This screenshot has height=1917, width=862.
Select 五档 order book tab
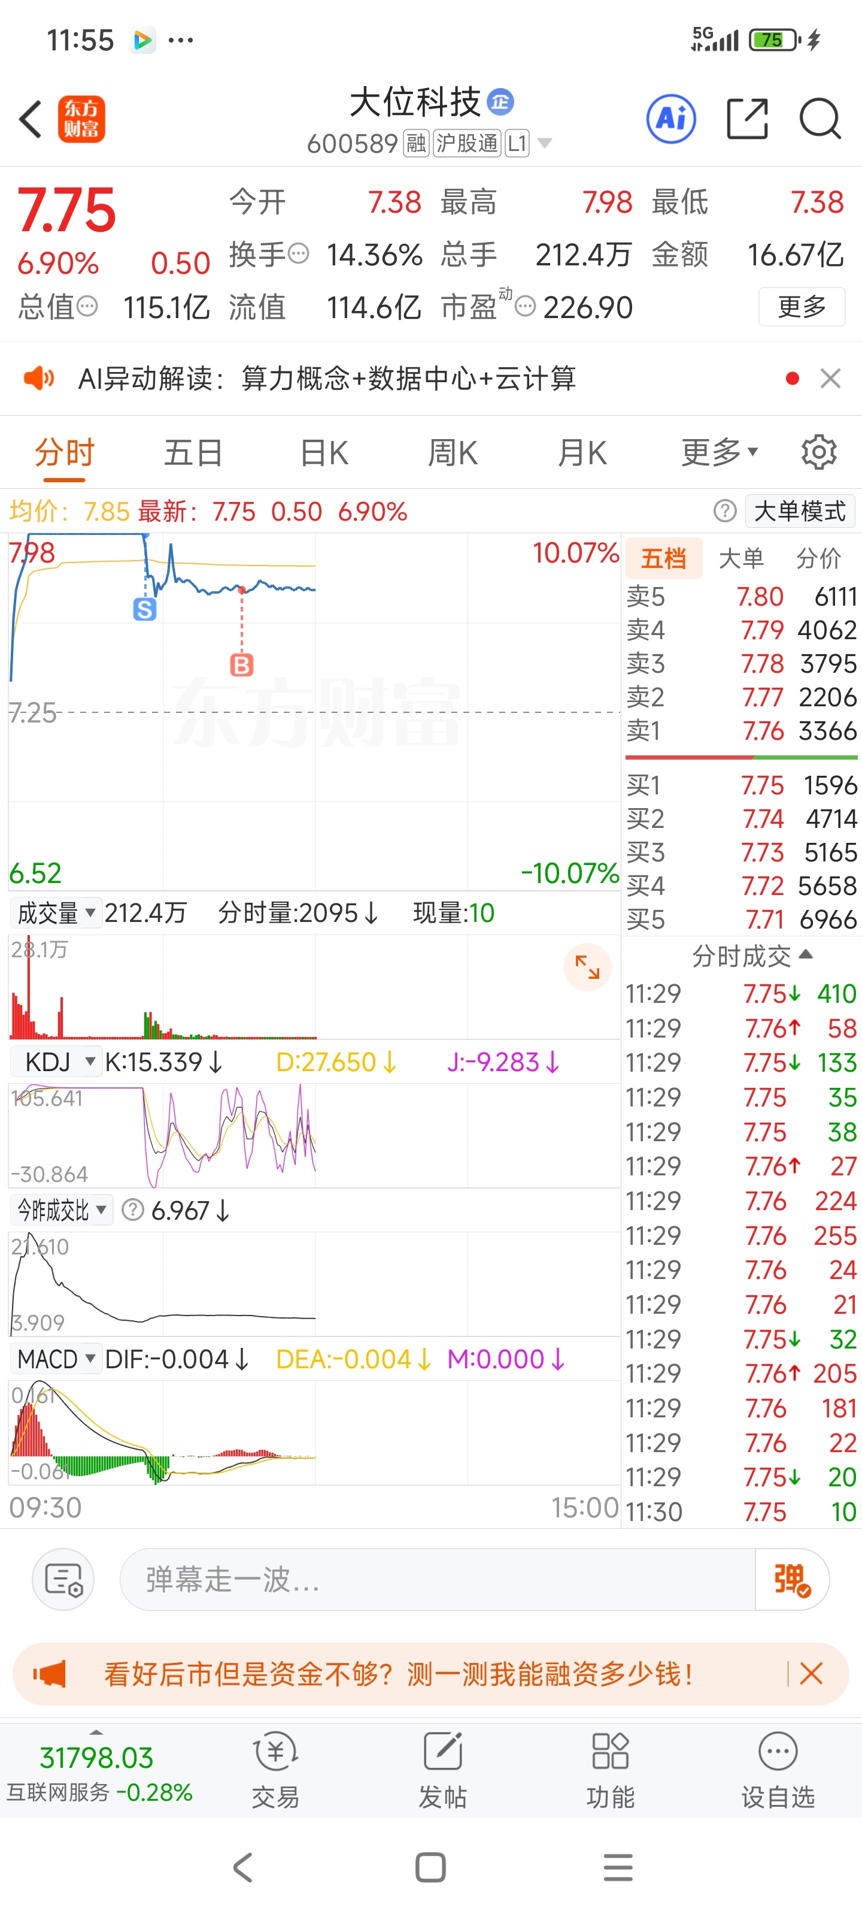point(663,557)
